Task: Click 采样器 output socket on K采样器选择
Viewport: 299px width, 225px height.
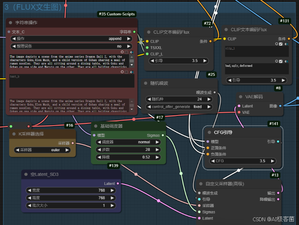Action: (73, 143)
